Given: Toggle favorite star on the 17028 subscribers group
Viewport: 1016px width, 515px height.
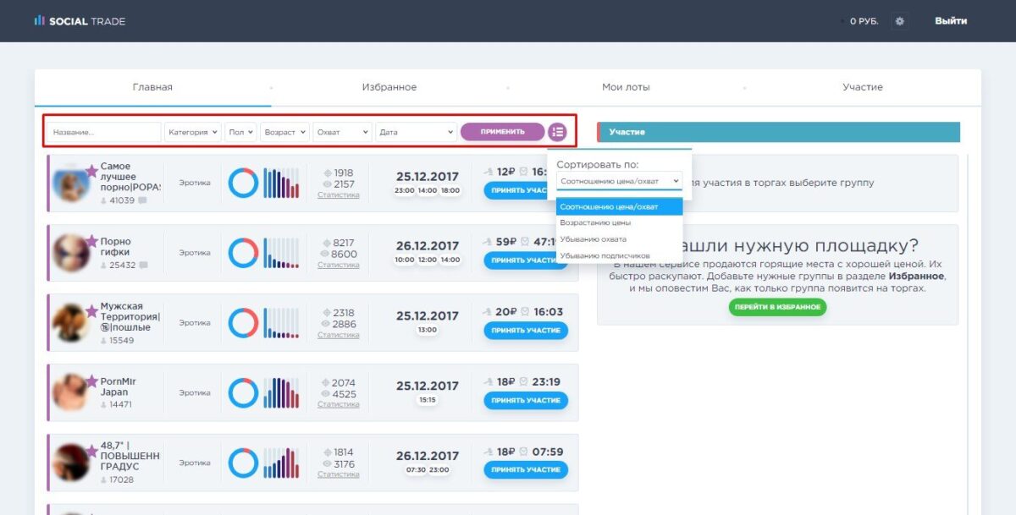Looking at the screenshot, I should [x=91, y=451].
